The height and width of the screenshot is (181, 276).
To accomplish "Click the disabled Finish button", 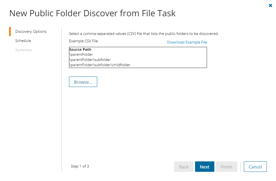I will [226, 167].
